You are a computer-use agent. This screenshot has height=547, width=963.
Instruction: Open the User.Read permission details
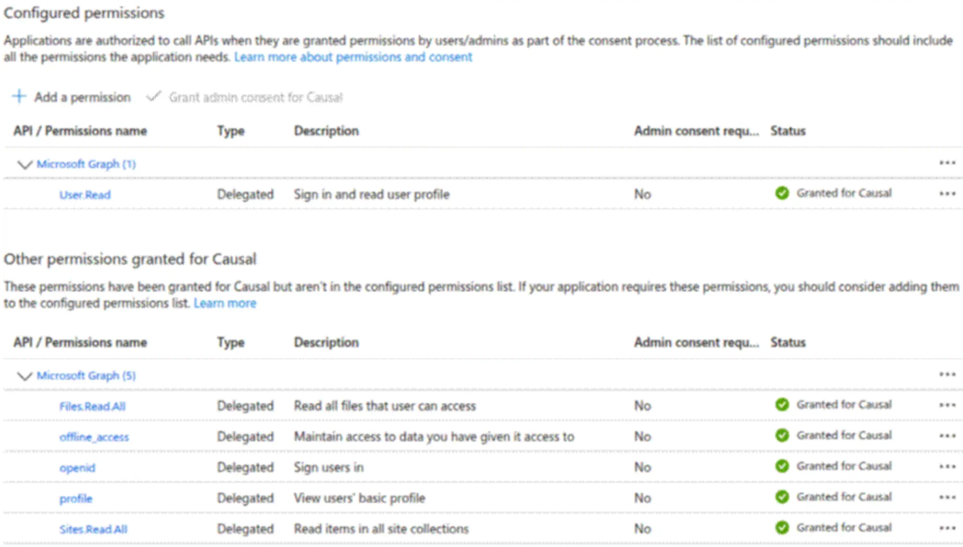click(85, 194)
